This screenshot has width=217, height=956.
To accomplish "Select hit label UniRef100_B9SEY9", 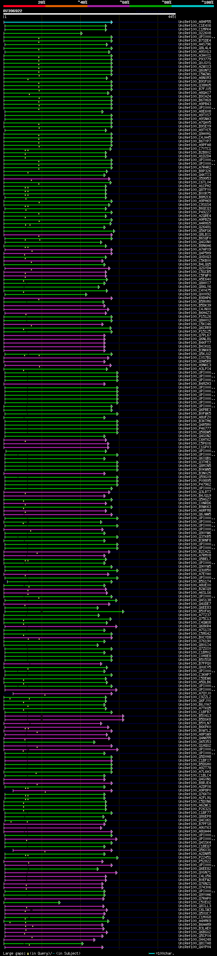I will click(195, 126).
